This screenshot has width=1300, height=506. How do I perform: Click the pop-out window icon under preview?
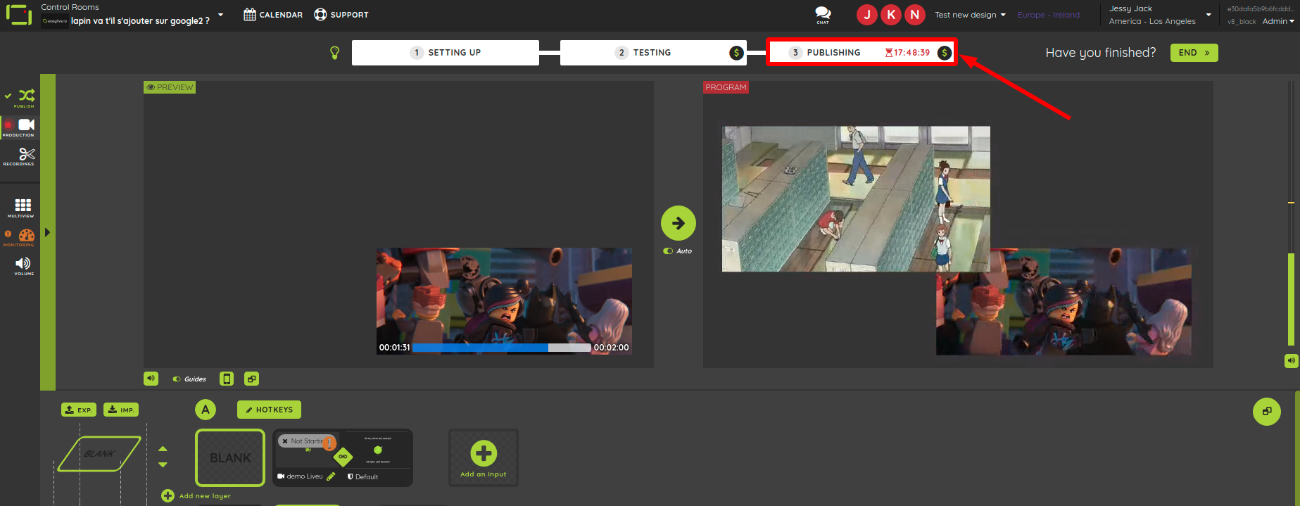click(251, 379)
